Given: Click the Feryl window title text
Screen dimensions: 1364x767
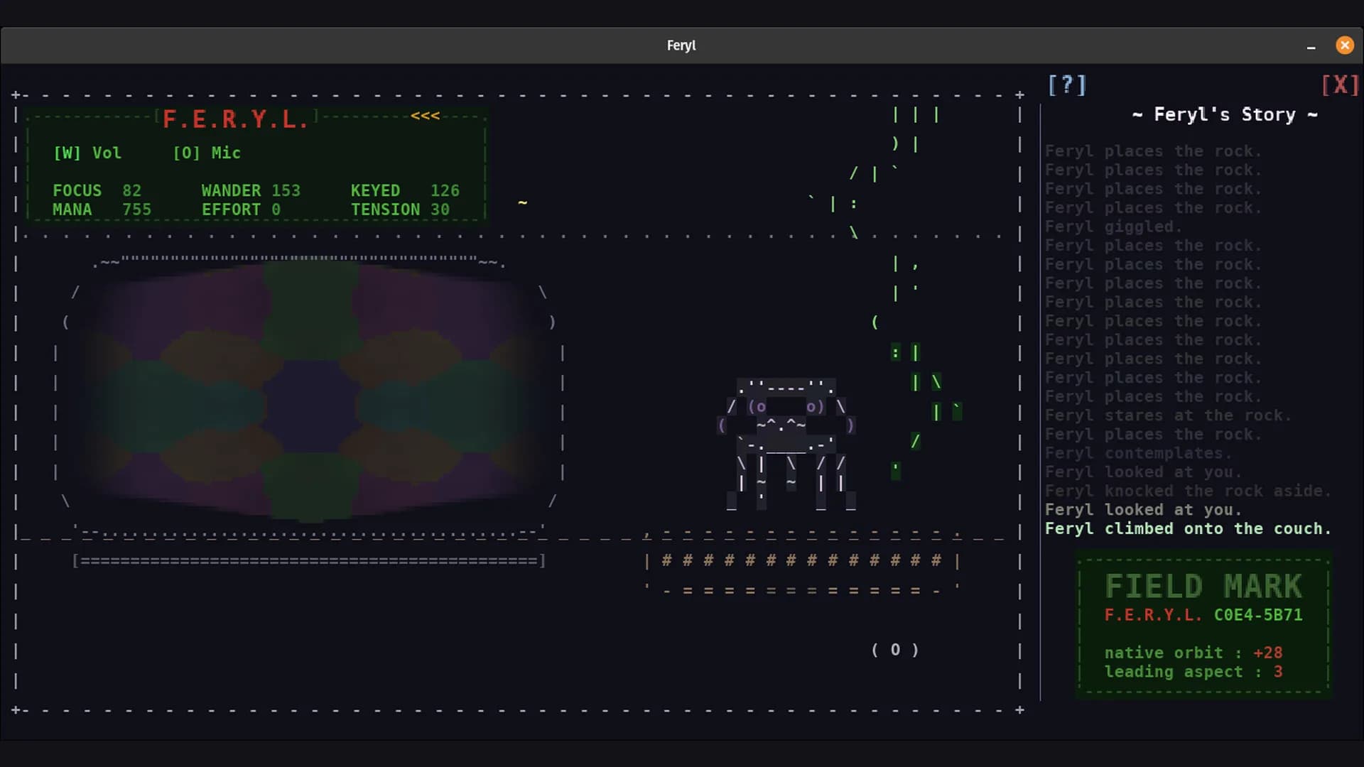Looking at the screenshot, I should point(681,45).
